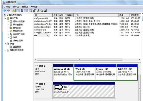
Task: Select Sysrme (G:) partition block on disk 1
Action: (x=106, y=72)
